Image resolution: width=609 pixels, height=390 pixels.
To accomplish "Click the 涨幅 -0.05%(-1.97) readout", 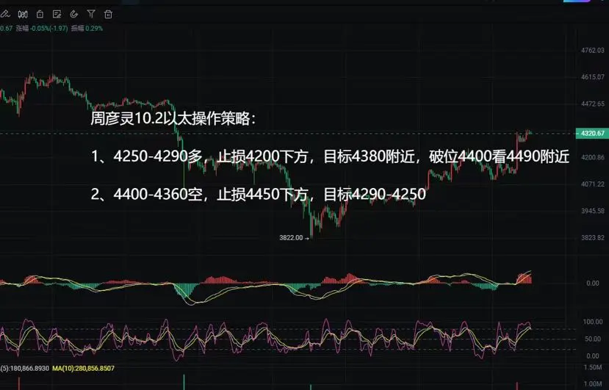I will 42,29.
